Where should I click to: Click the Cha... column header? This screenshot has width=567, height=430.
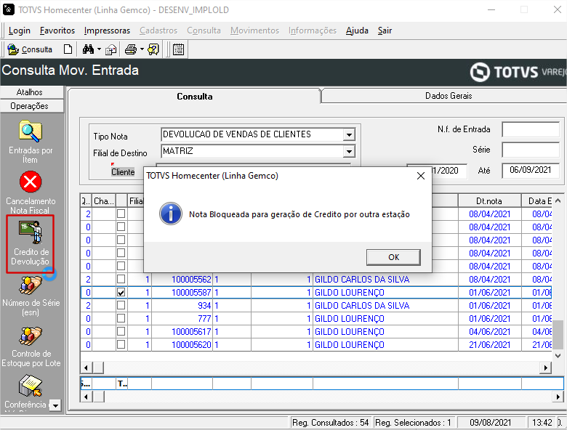point(104,201)
